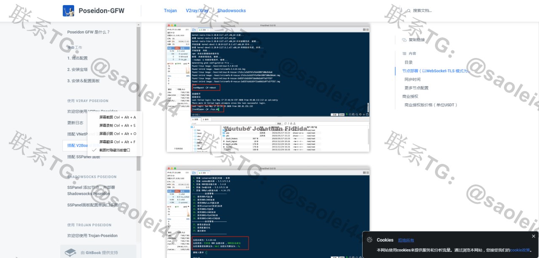Open 搭配 SSPanel 面板 page
Screen dimensions: 539x258
coord(84,157)
